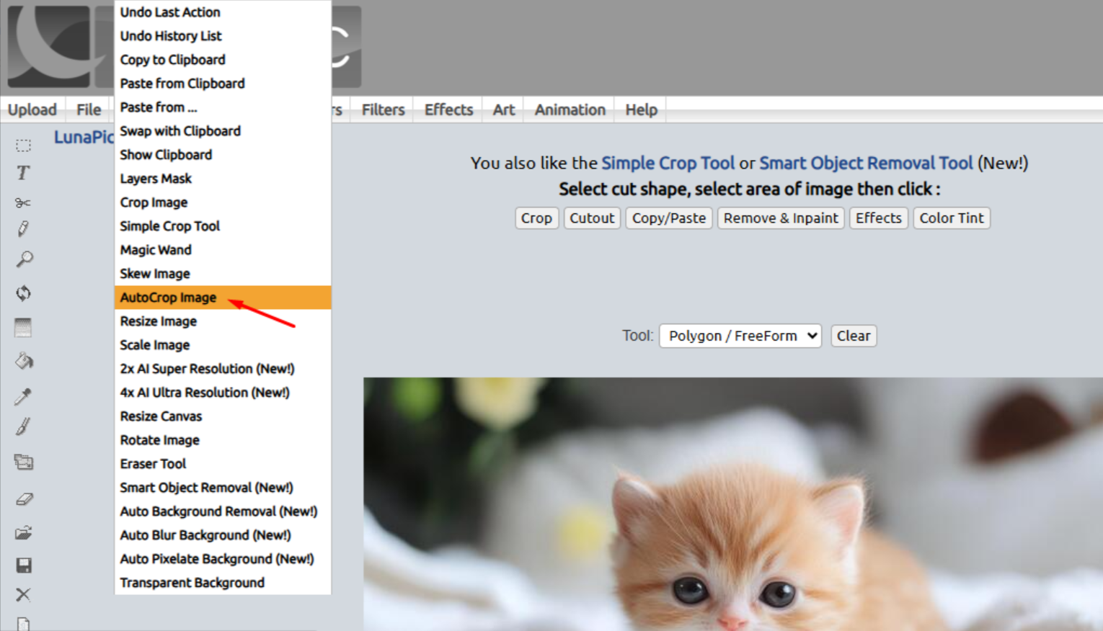Viewport: 1103px width, 631px height.
Task: Open the Effects menu in menu bar
Action: point(448,109)
